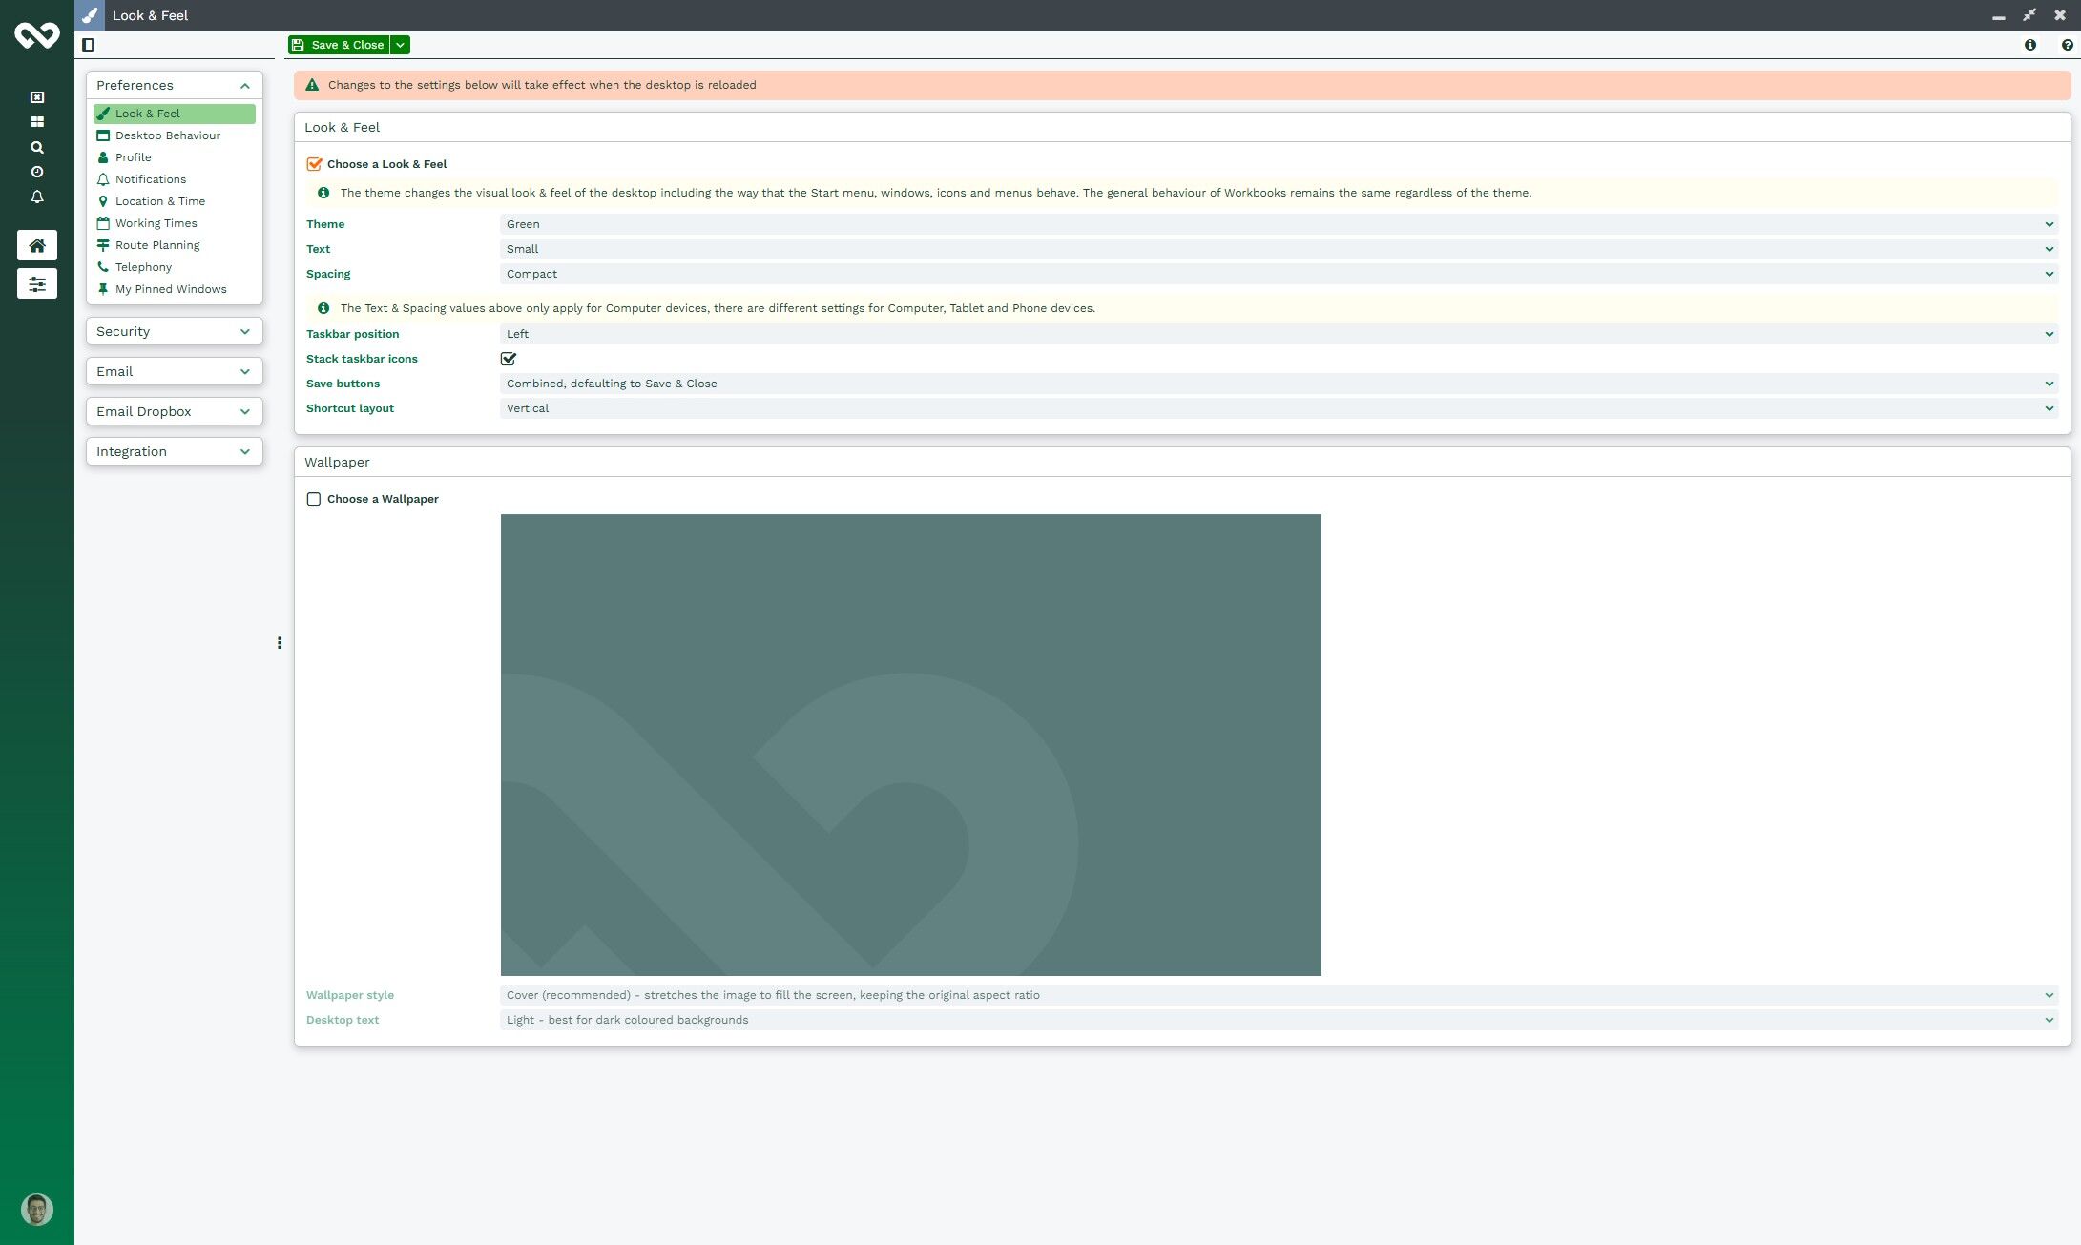The image size is (2081, 1245).
Task: Click the wallpaper preview image
Action: [x=910, y=744]
